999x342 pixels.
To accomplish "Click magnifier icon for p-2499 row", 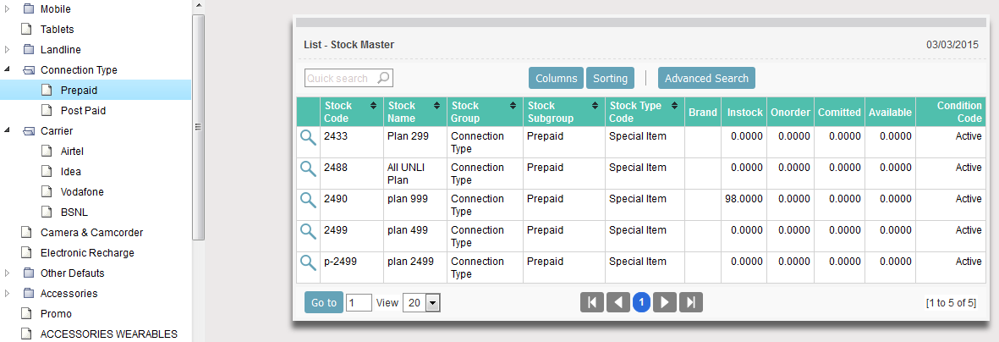I will tap(308, 263).
